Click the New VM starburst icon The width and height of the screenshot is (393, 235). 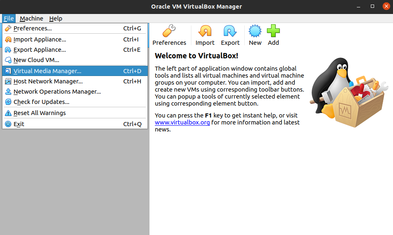pos(255,31)
